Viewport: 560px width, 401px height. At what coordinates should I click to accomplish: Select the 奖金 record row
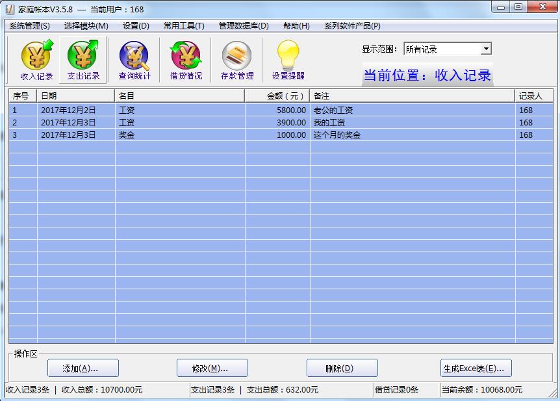195,135
